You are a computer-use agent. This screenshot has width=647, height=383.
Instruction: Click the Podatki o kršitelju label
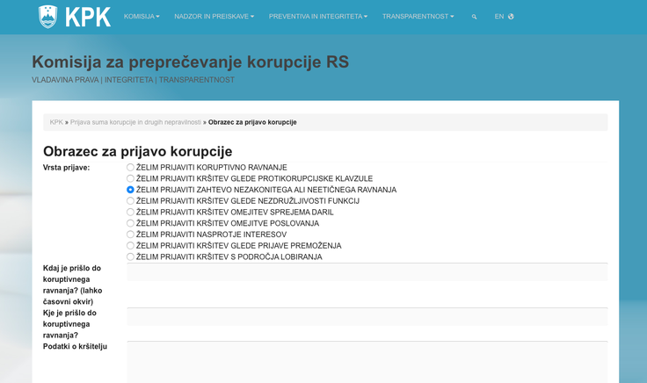tap(75, 347)
